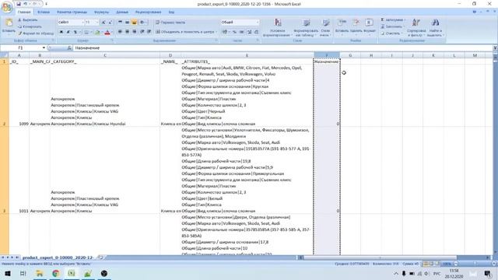The width and height of the screenshot is (498, 280).
Task: Align cell text to the left
Action: point(120,32)
